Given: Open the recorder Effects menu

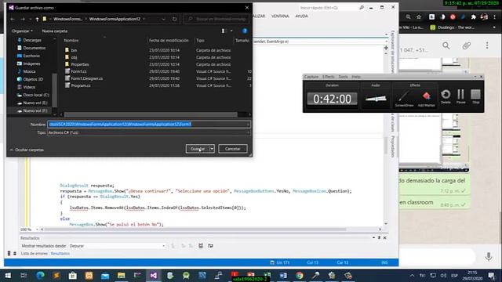Looking at the screenshot, I should (328, 77).
